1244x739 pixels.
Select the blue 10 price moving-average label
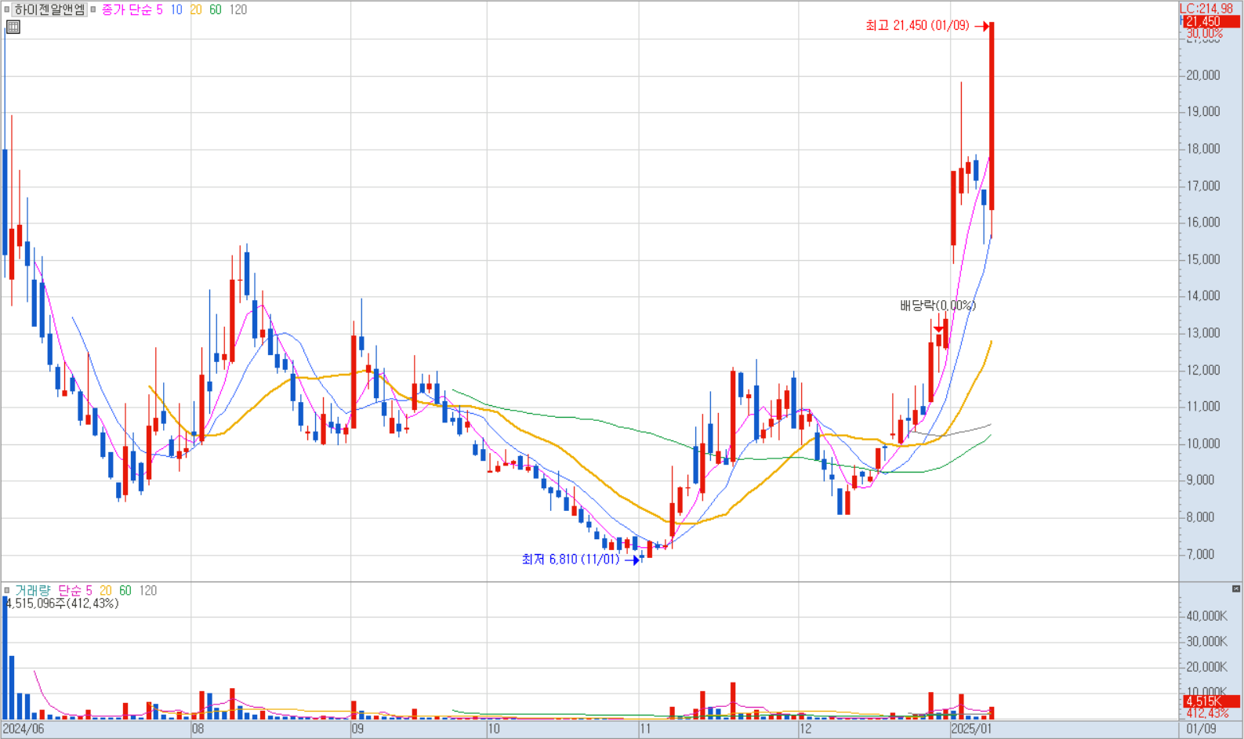click(176, 9)
